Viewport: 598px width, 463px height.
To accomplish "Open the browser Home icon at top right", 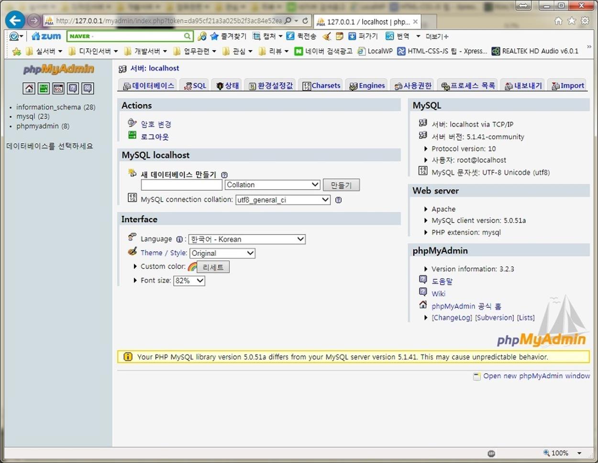I will pos(558,21).
